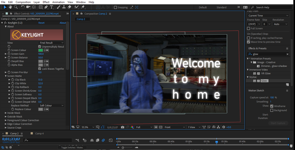This screenshot has height=150, width=295.
Task: Open the Animation menu
Action: (x=58, y=2)
